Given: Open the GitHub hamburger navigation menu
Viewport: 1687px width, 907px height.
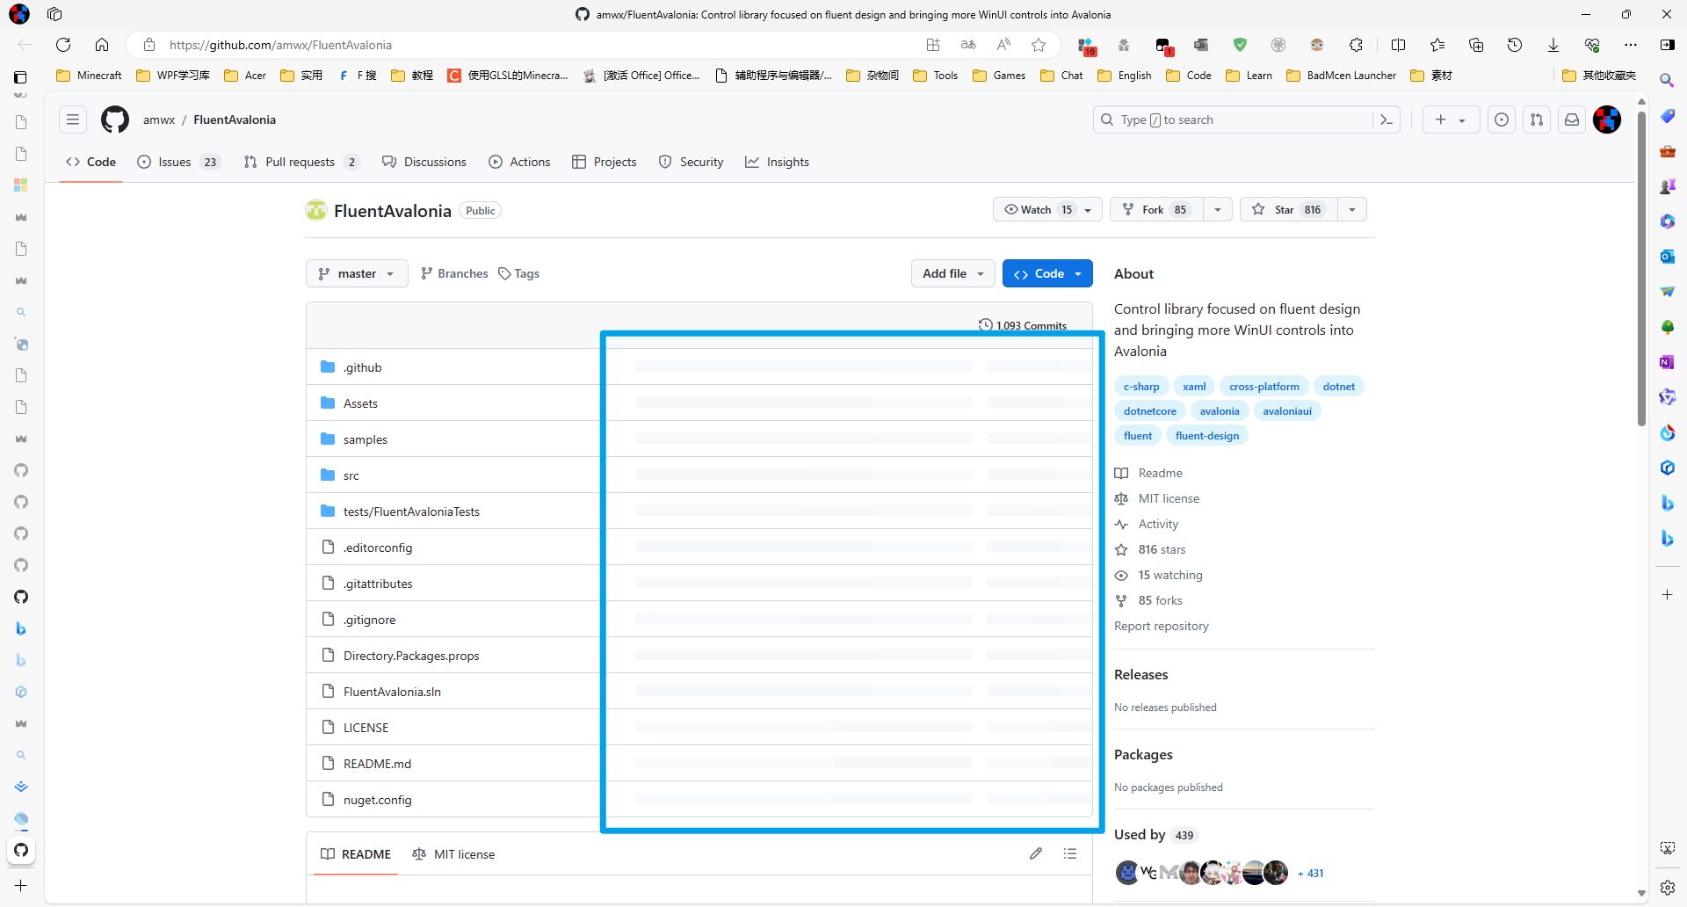Looking at the screenshot, I should coord(73,120).
